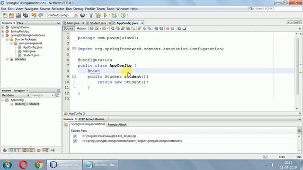Click the Build Project hammer icon
This screenshot has width=303, height=170.
click(x=91, y=15)
